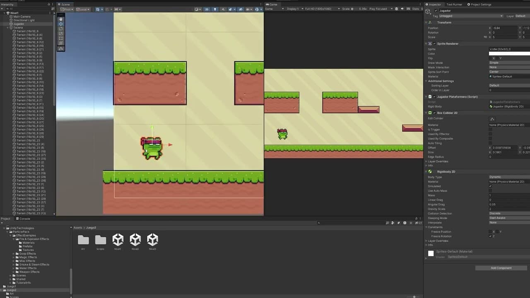Toggle 2D view mode in Scene
Viewport: 530px width, 298px height.
tap(207, 9)
